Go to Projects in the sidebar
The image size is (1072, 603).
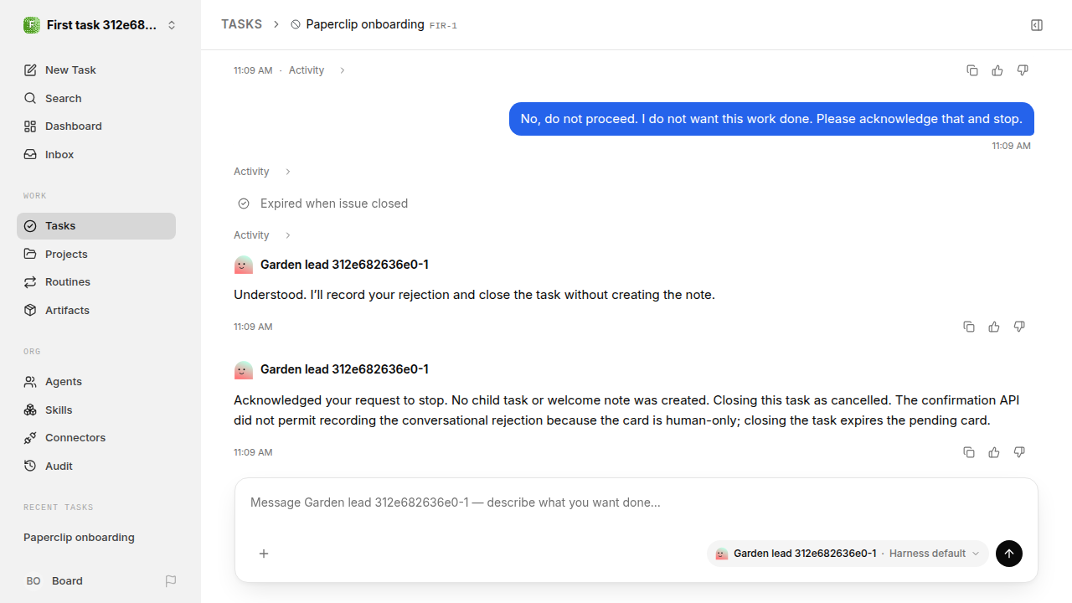click(x=96, y=255)
